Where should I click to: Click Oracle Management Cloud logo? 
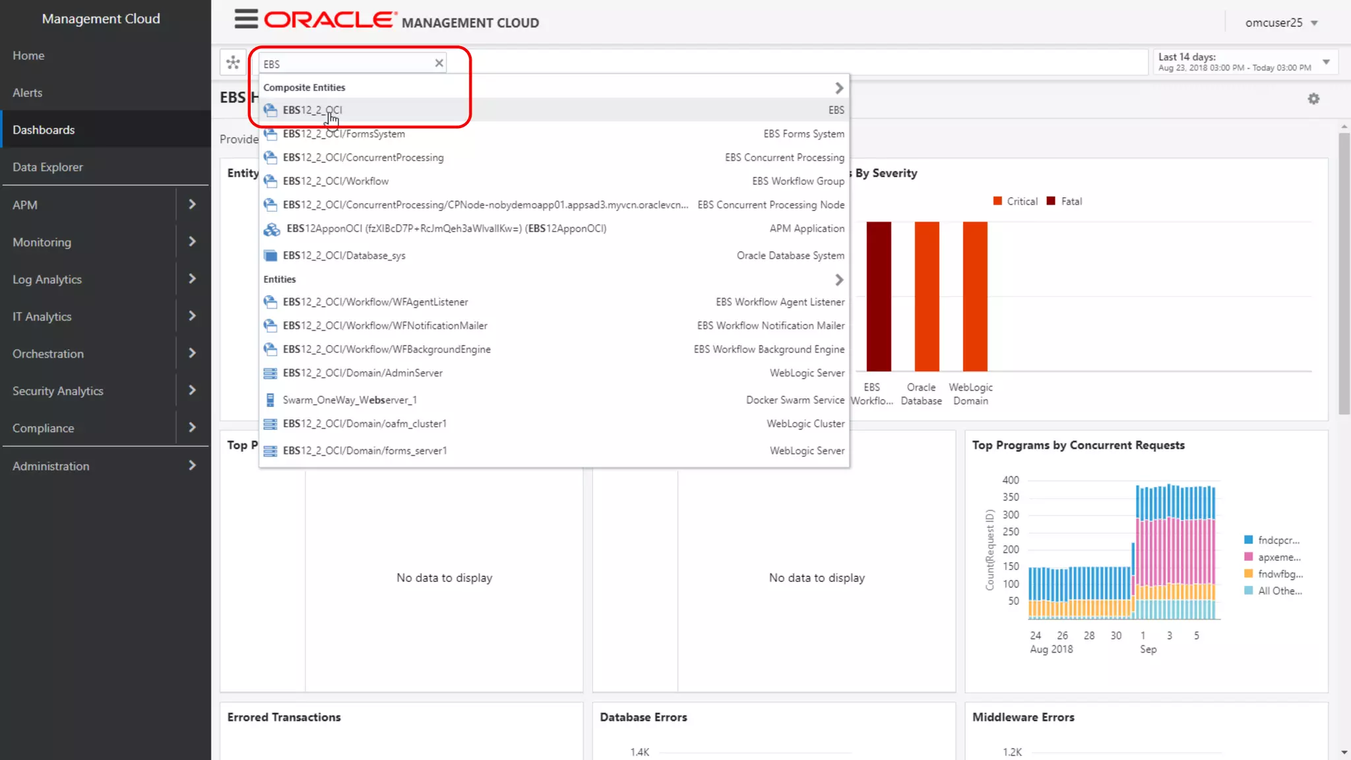[x=402, y=20]
